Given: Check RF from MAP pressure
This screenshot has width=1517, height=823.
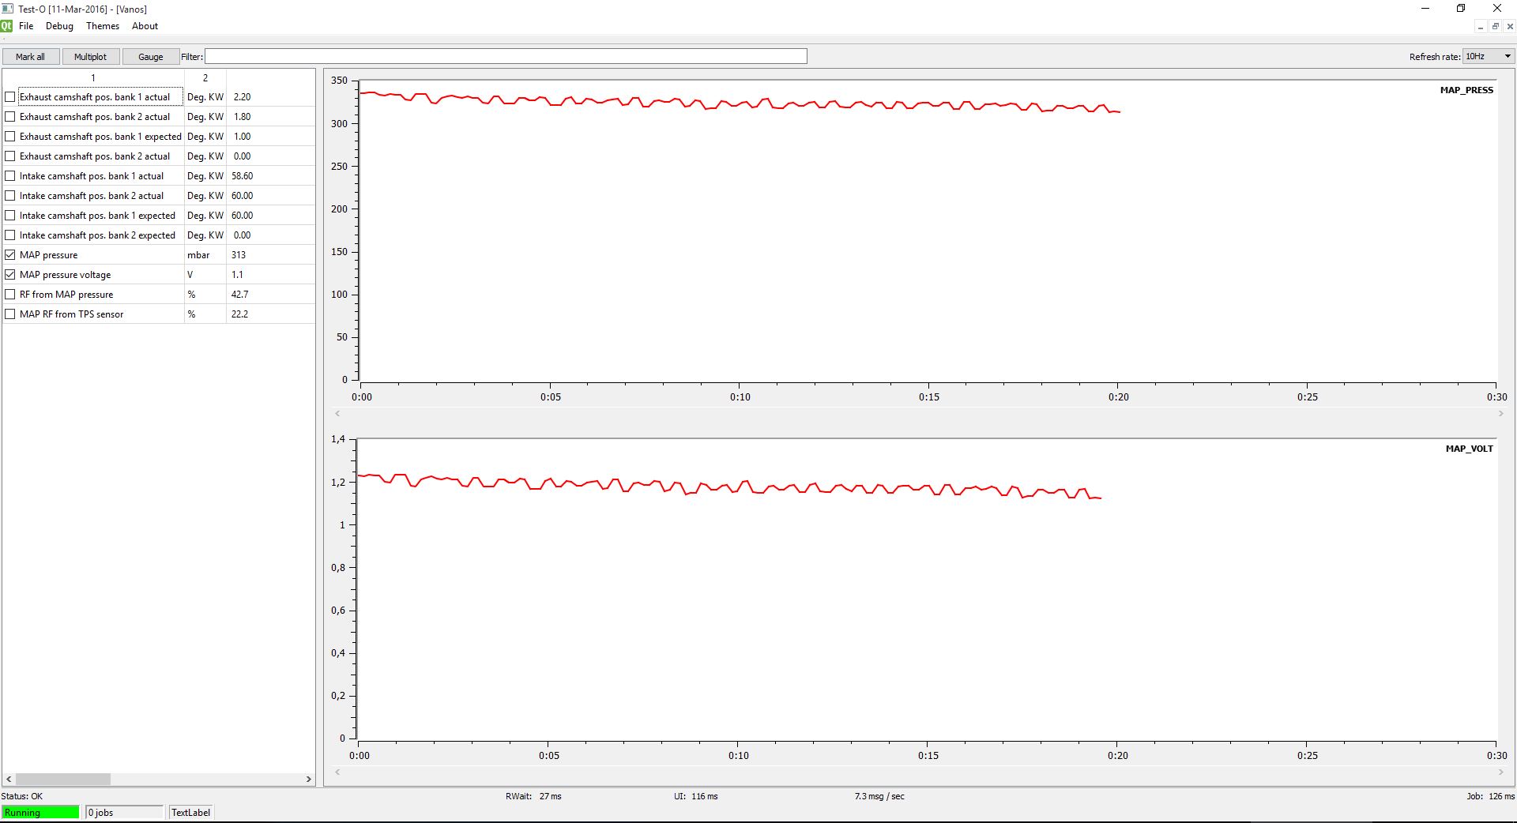Looking at the screenshot, I should click(10, 295).
